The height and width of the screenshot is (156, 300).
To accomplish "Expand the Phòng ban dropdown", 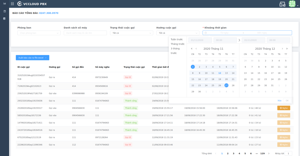I will click(x=39, y=33).
